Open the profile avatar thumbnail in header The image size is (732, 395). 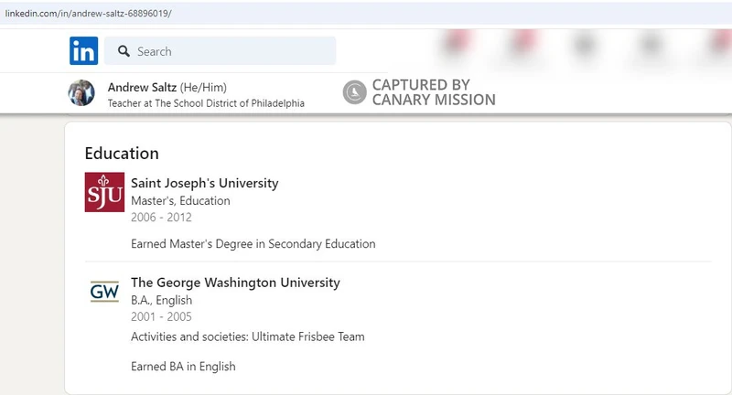click(81, 92)
